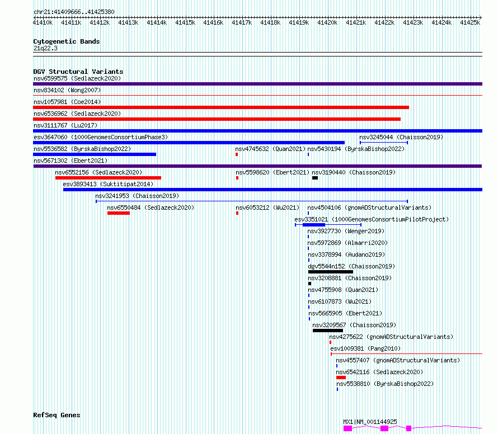Click the nsv3245044 (Chaisson2019) label
Viewport: 498px width, 434px height.
click(x=401, y=137)
